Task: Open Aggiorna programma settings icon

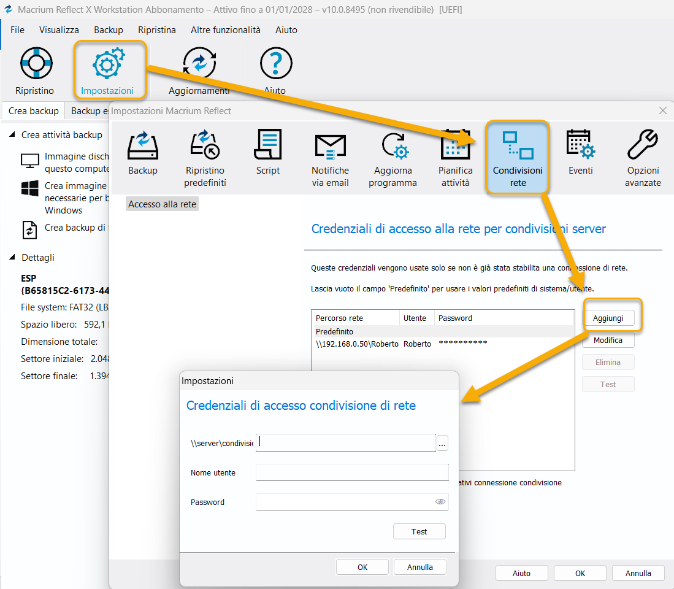Action: pos(395,146)
